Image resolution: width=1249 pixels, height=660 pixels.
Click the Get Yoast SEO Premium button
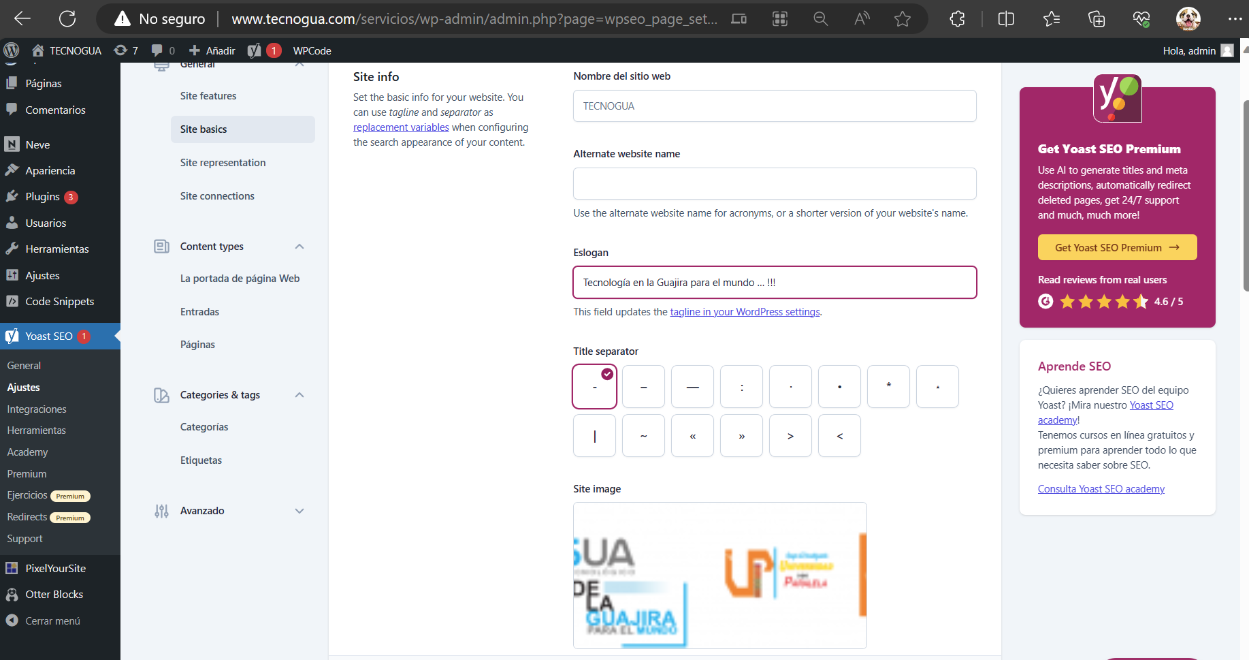pos(1117,248)
